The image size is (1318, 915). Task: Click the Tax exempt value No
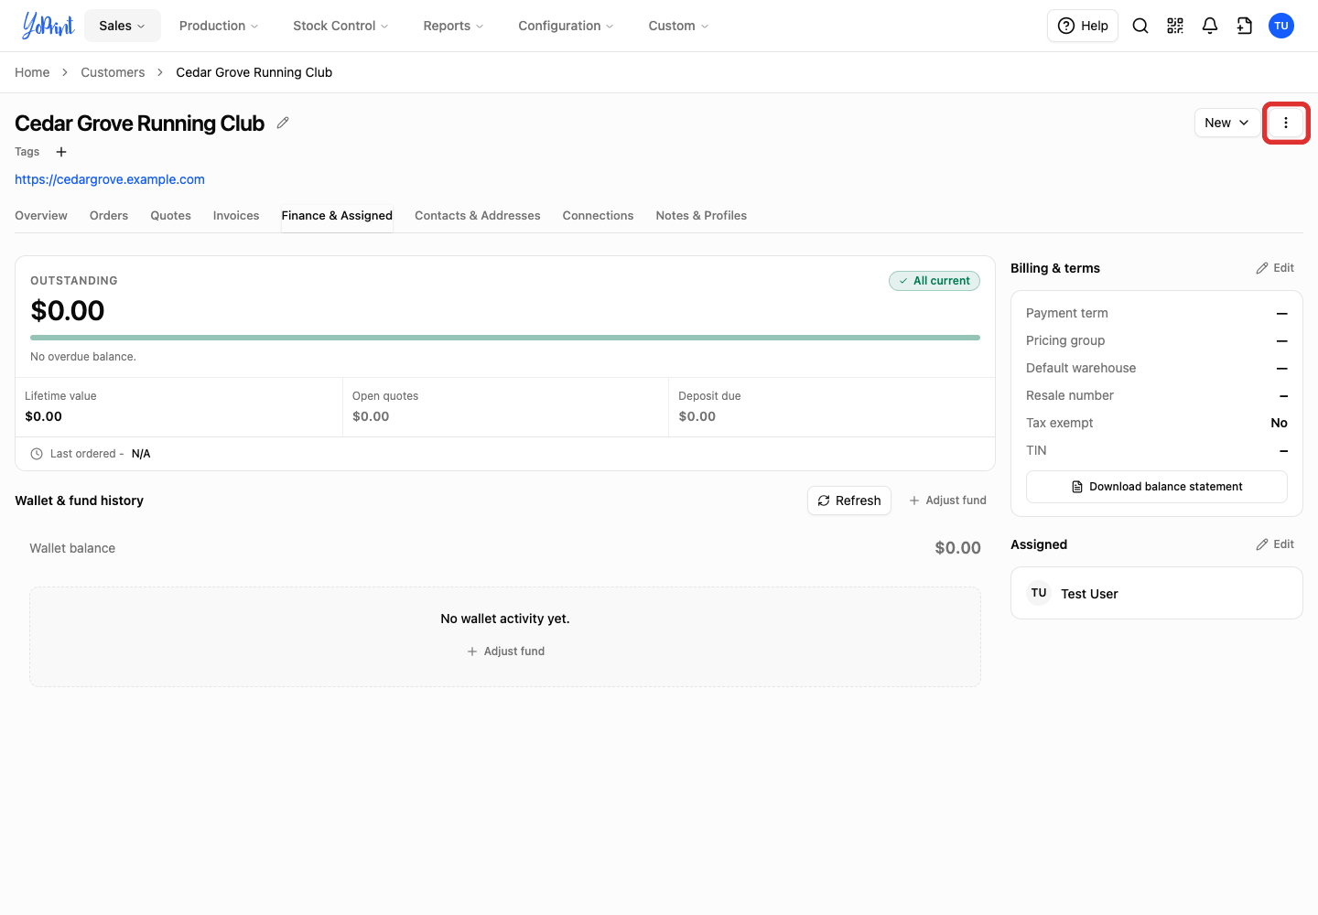click(1280, 423)
